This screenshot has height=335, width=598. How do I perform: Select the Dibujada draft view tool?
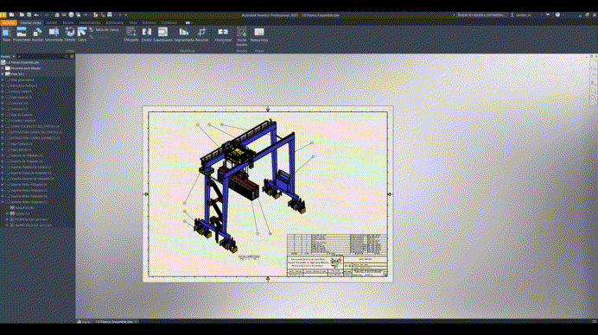pyautogui.click(x=131, y=34)
